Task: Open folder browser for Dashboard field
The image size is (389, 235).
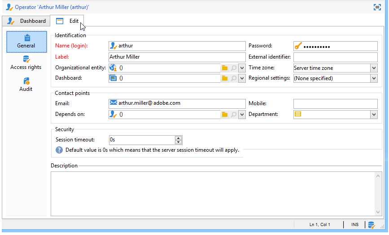Action: pyautogui.click(x=225, y=78)
